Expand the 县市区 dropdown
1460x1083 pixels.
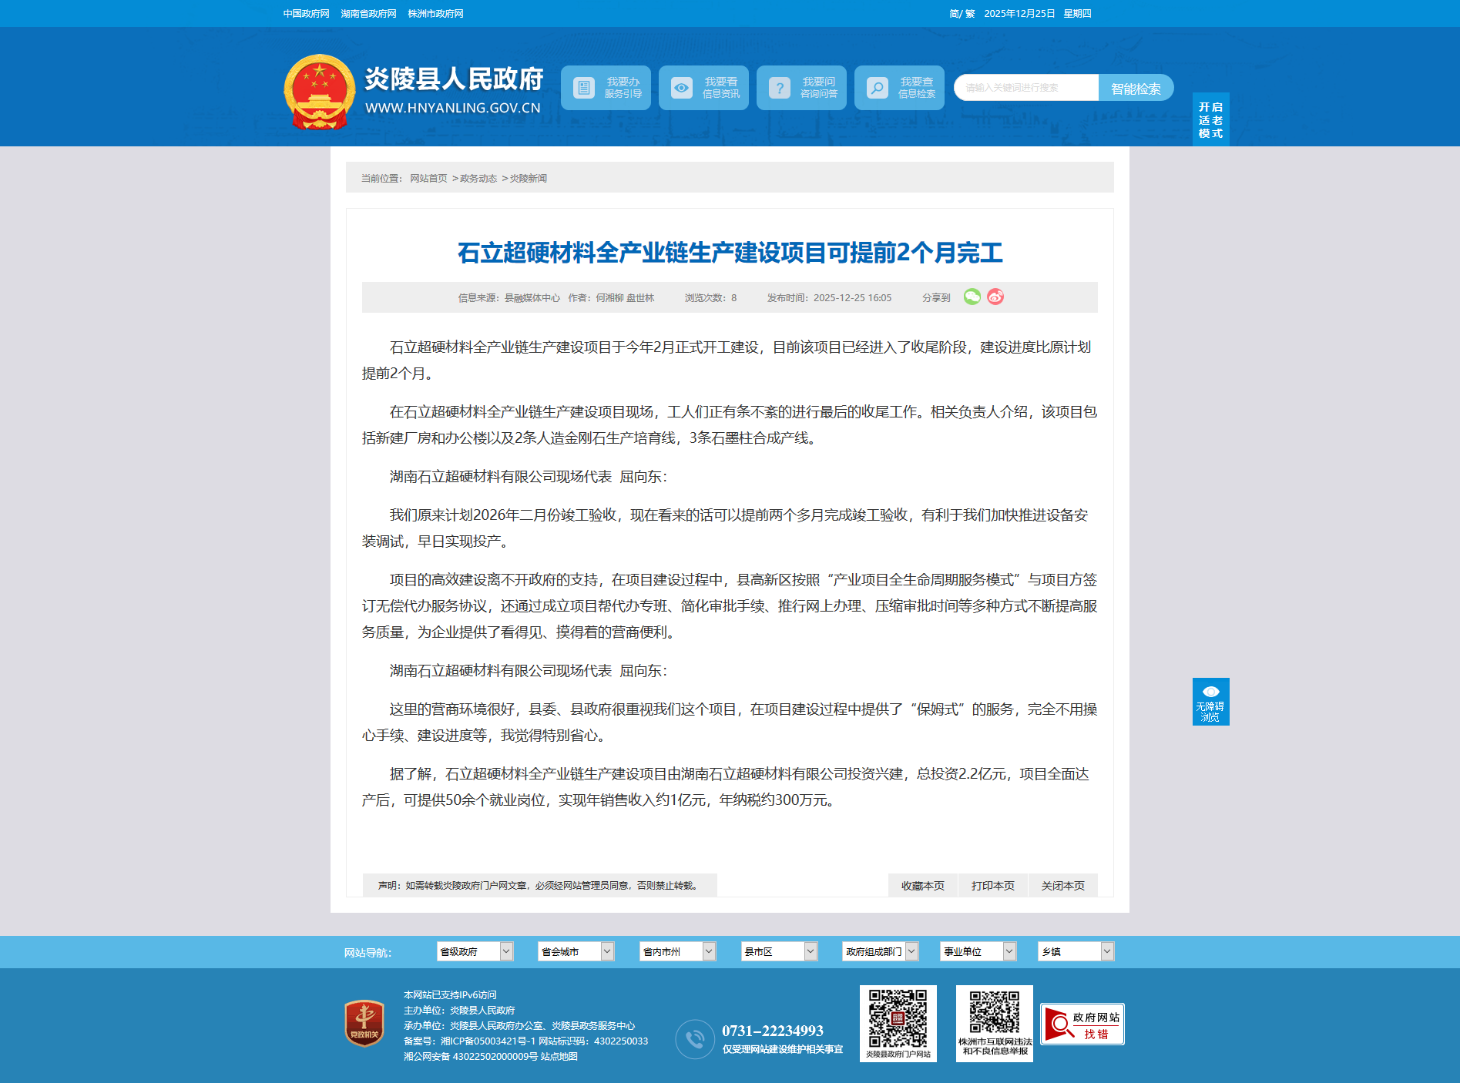779,952
